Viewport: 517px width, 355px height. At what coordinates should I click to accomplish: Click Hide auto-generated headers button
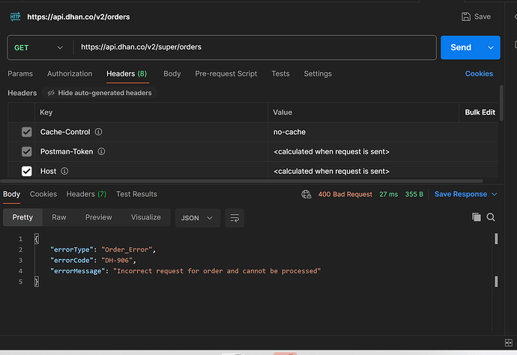(x=99, y=93)
